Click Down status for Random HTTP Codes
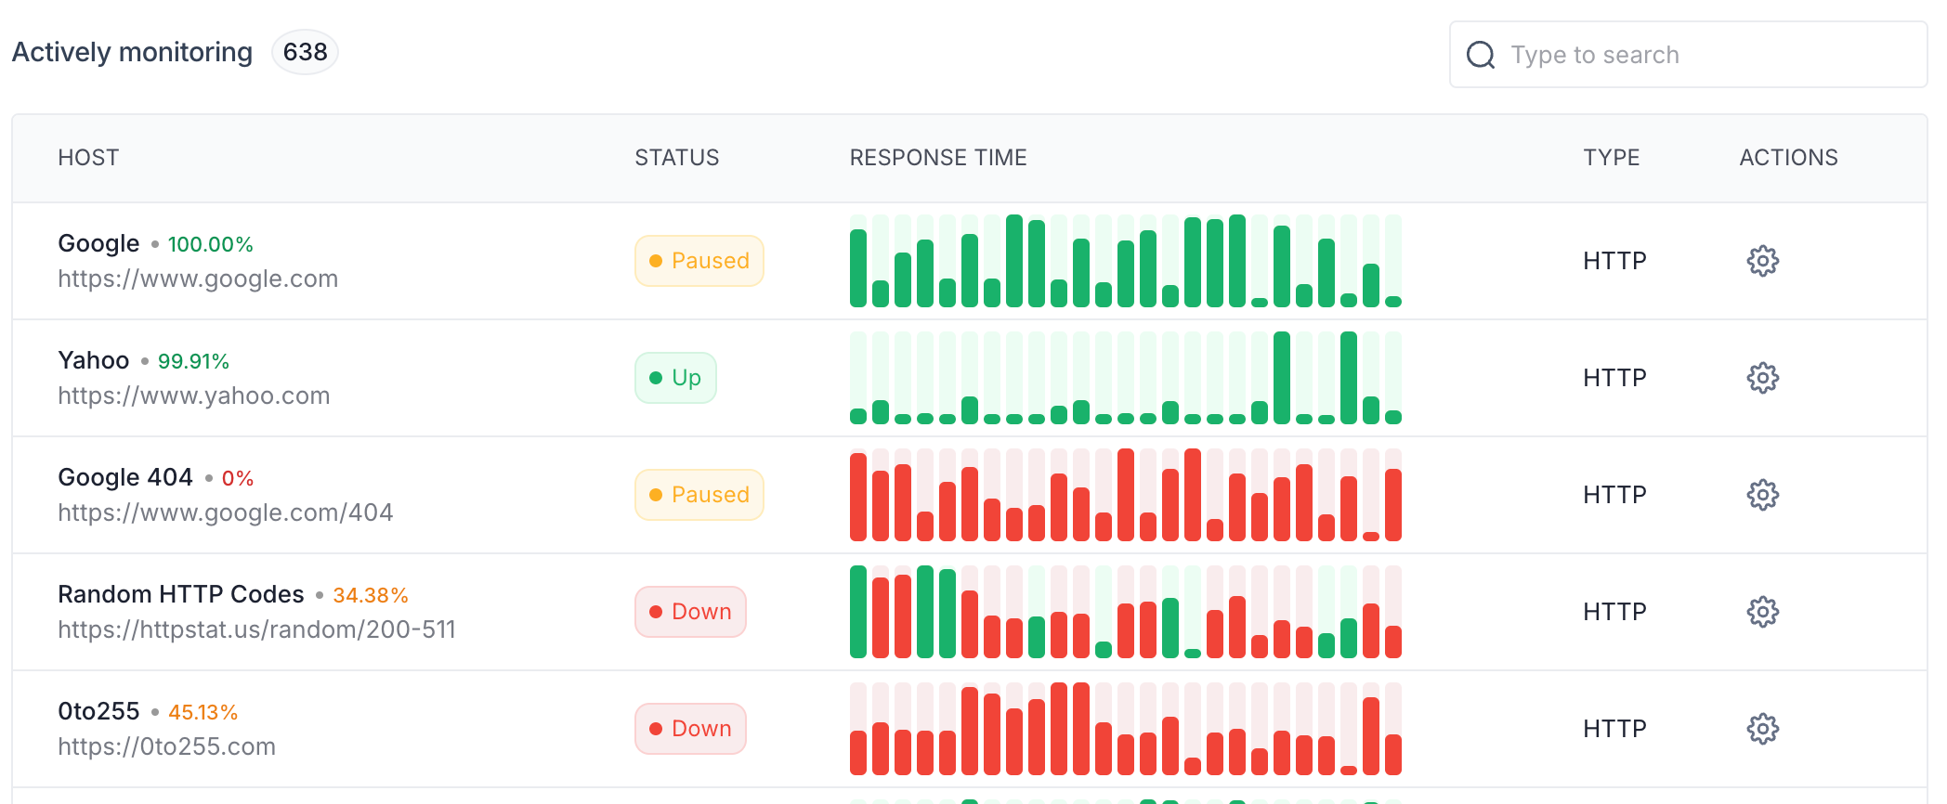 point(690,612)
